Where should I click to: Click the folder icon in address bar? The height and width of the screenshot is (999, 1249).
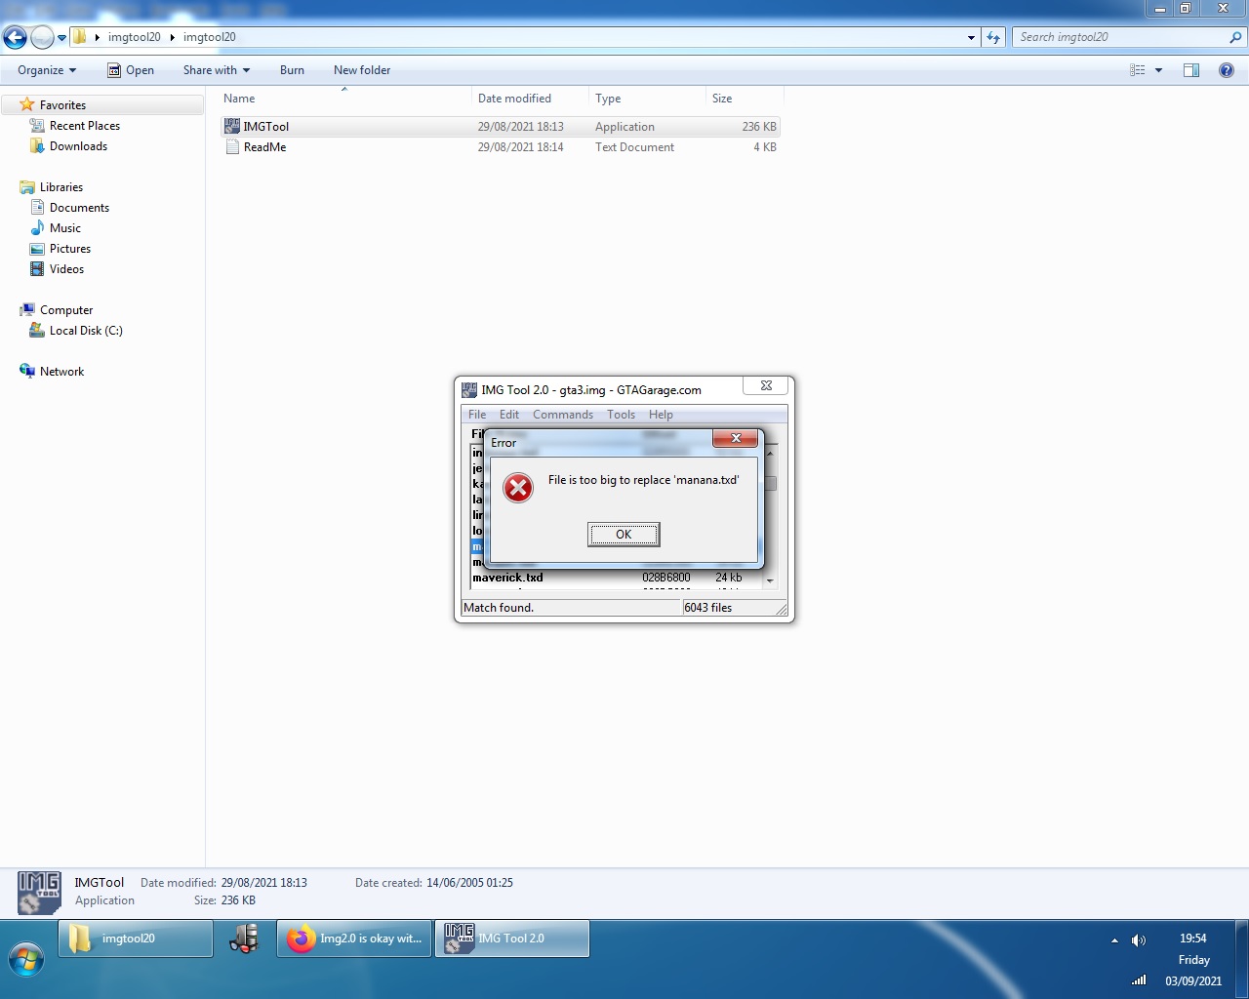[x=80, y=37]
